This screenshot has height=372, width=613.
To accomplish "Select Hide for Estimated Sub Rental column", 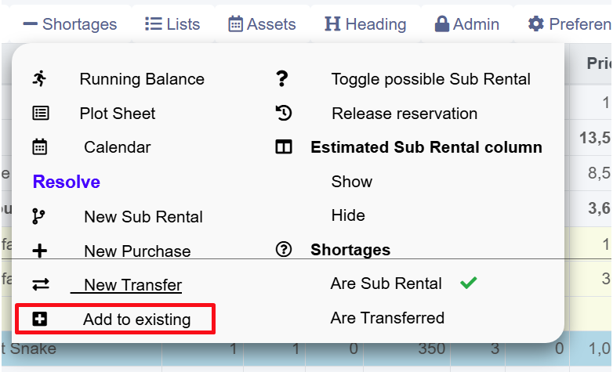I will 348,215.
